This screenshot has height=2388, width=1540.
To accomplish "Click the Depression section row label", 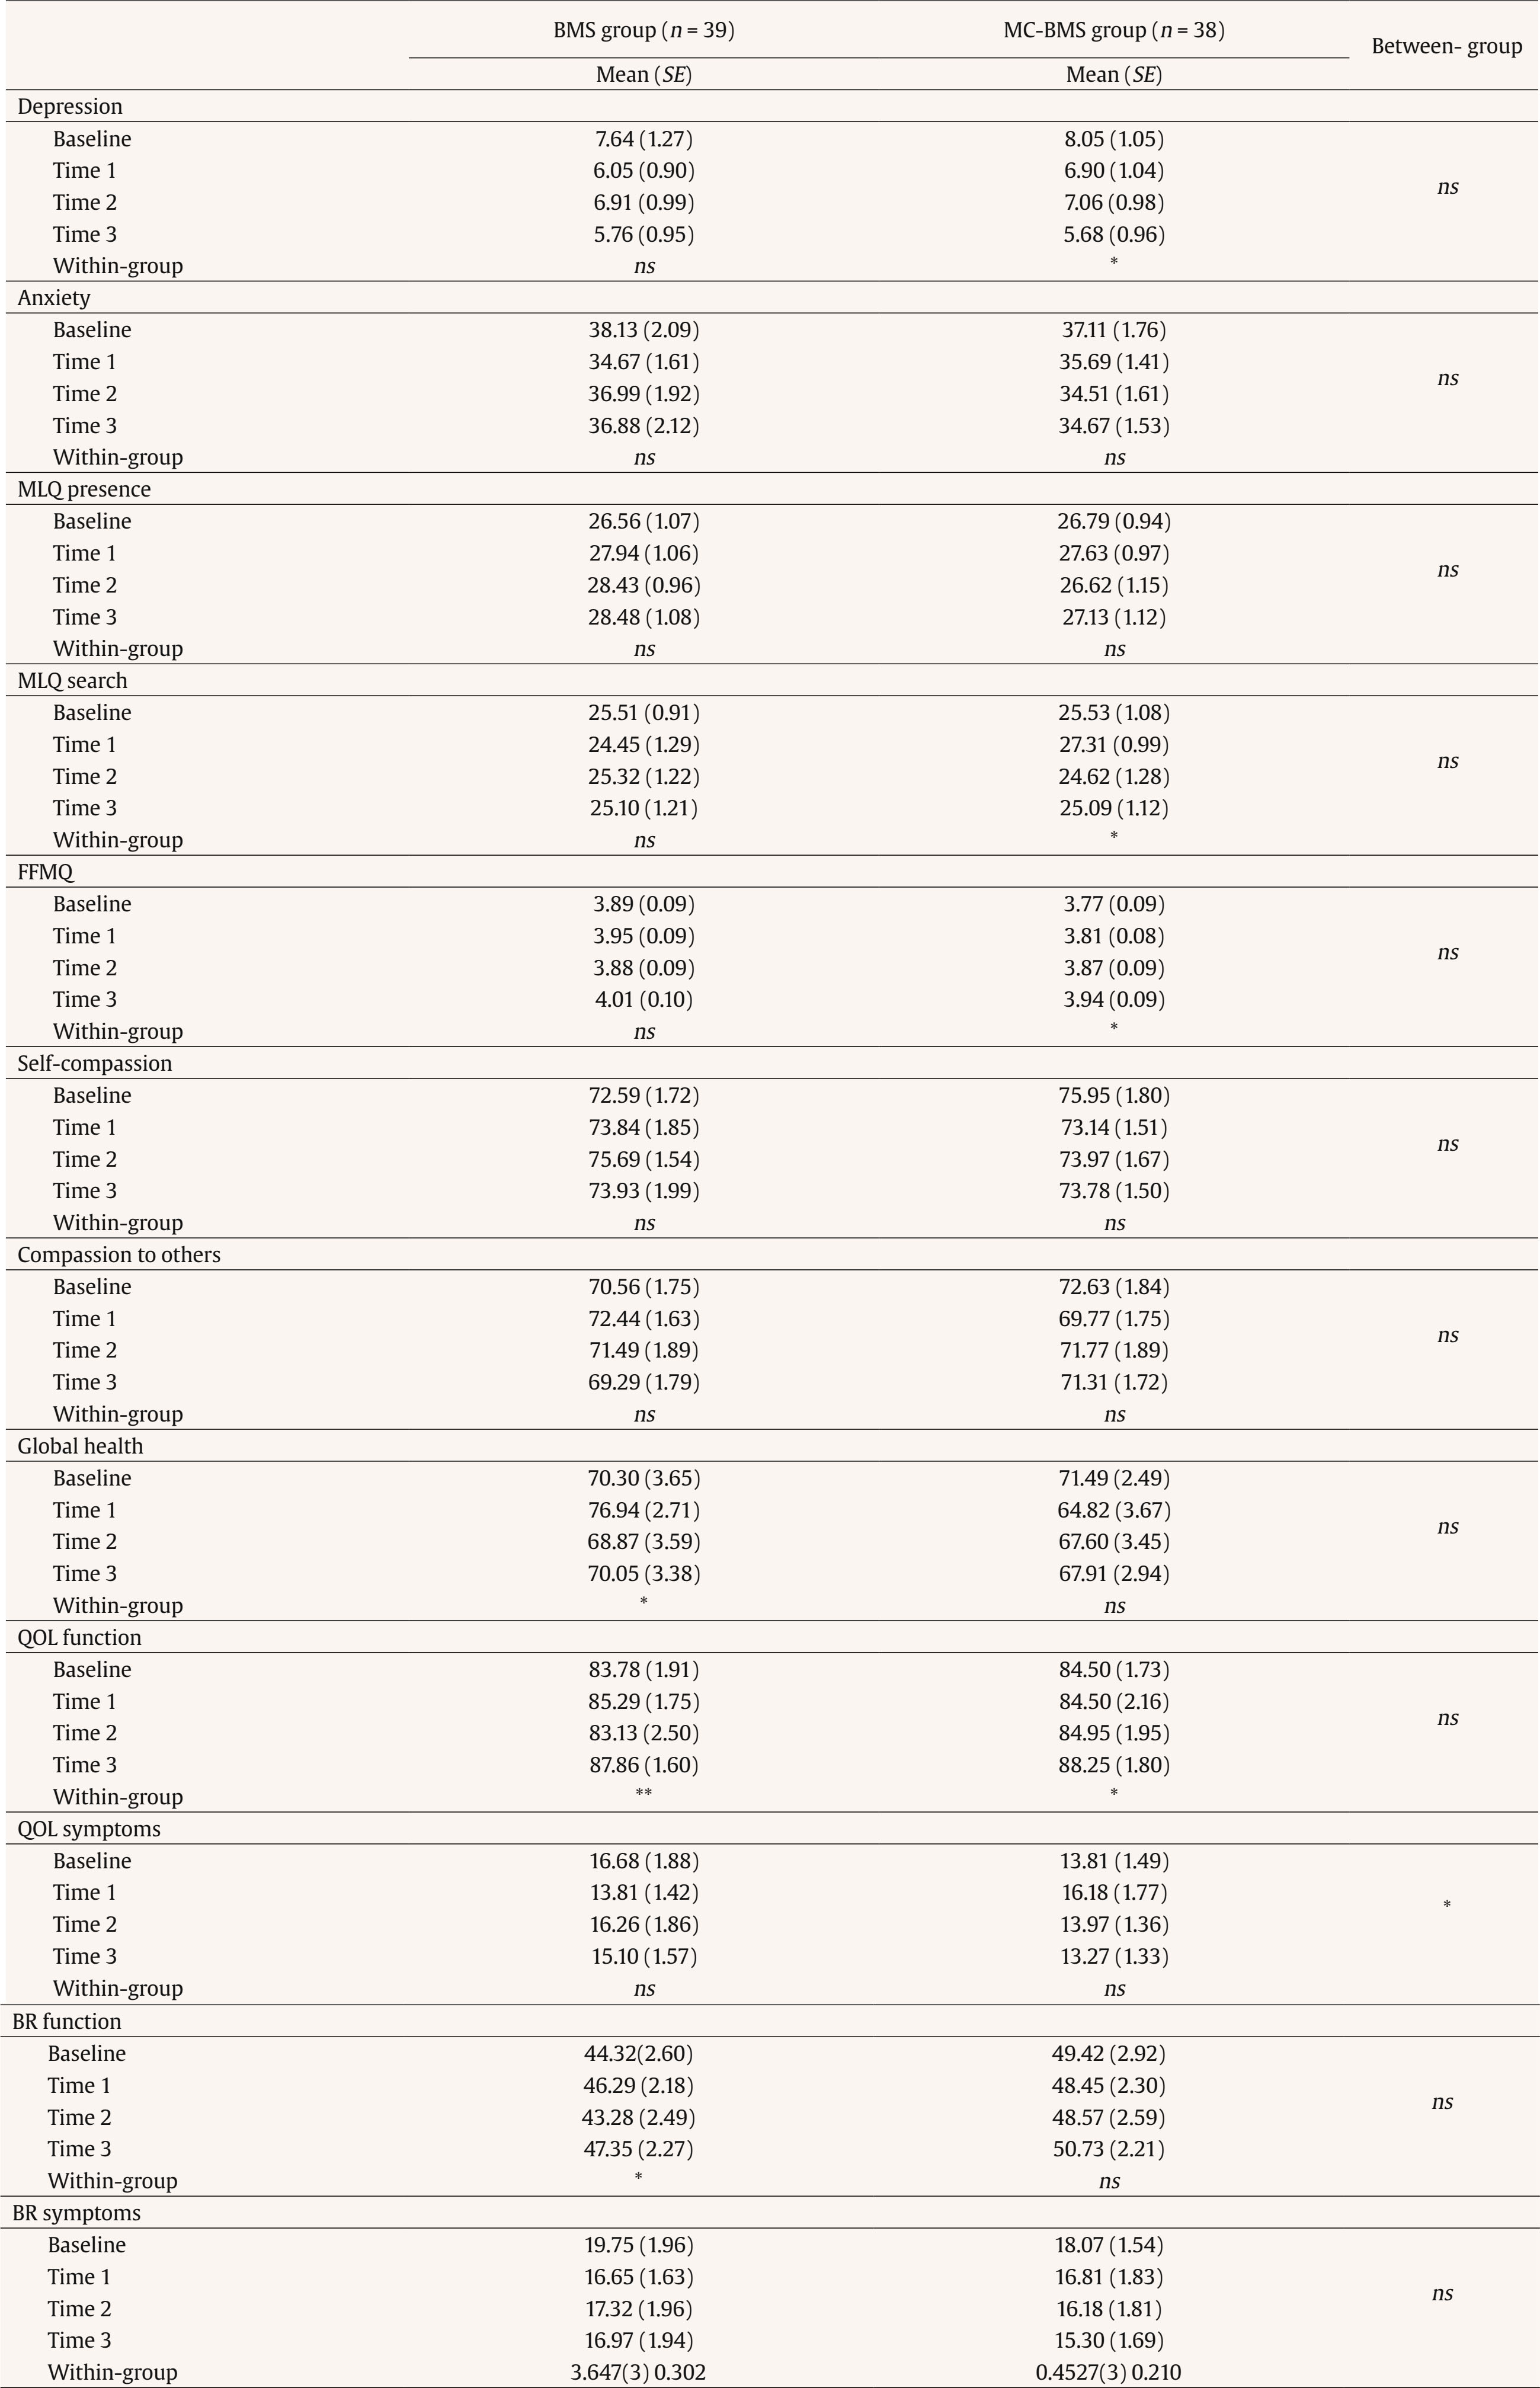I will point(70,106).
